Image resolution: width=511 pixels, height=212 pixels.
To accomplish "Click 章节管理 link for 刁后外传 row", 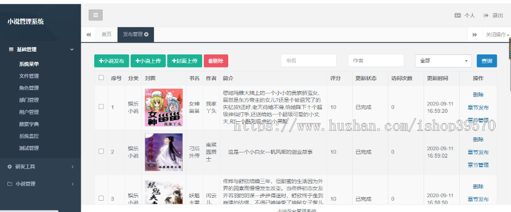I will pos(478,165).
